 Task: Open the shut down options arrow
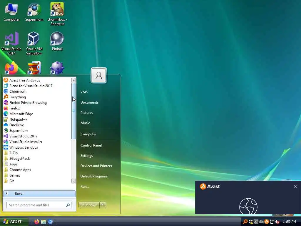pos(103,205)
